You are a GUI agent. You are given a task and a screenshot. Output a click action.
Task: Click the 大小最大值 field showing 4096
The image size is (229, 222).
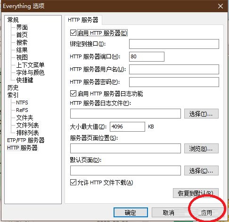[x=127, y=127]
